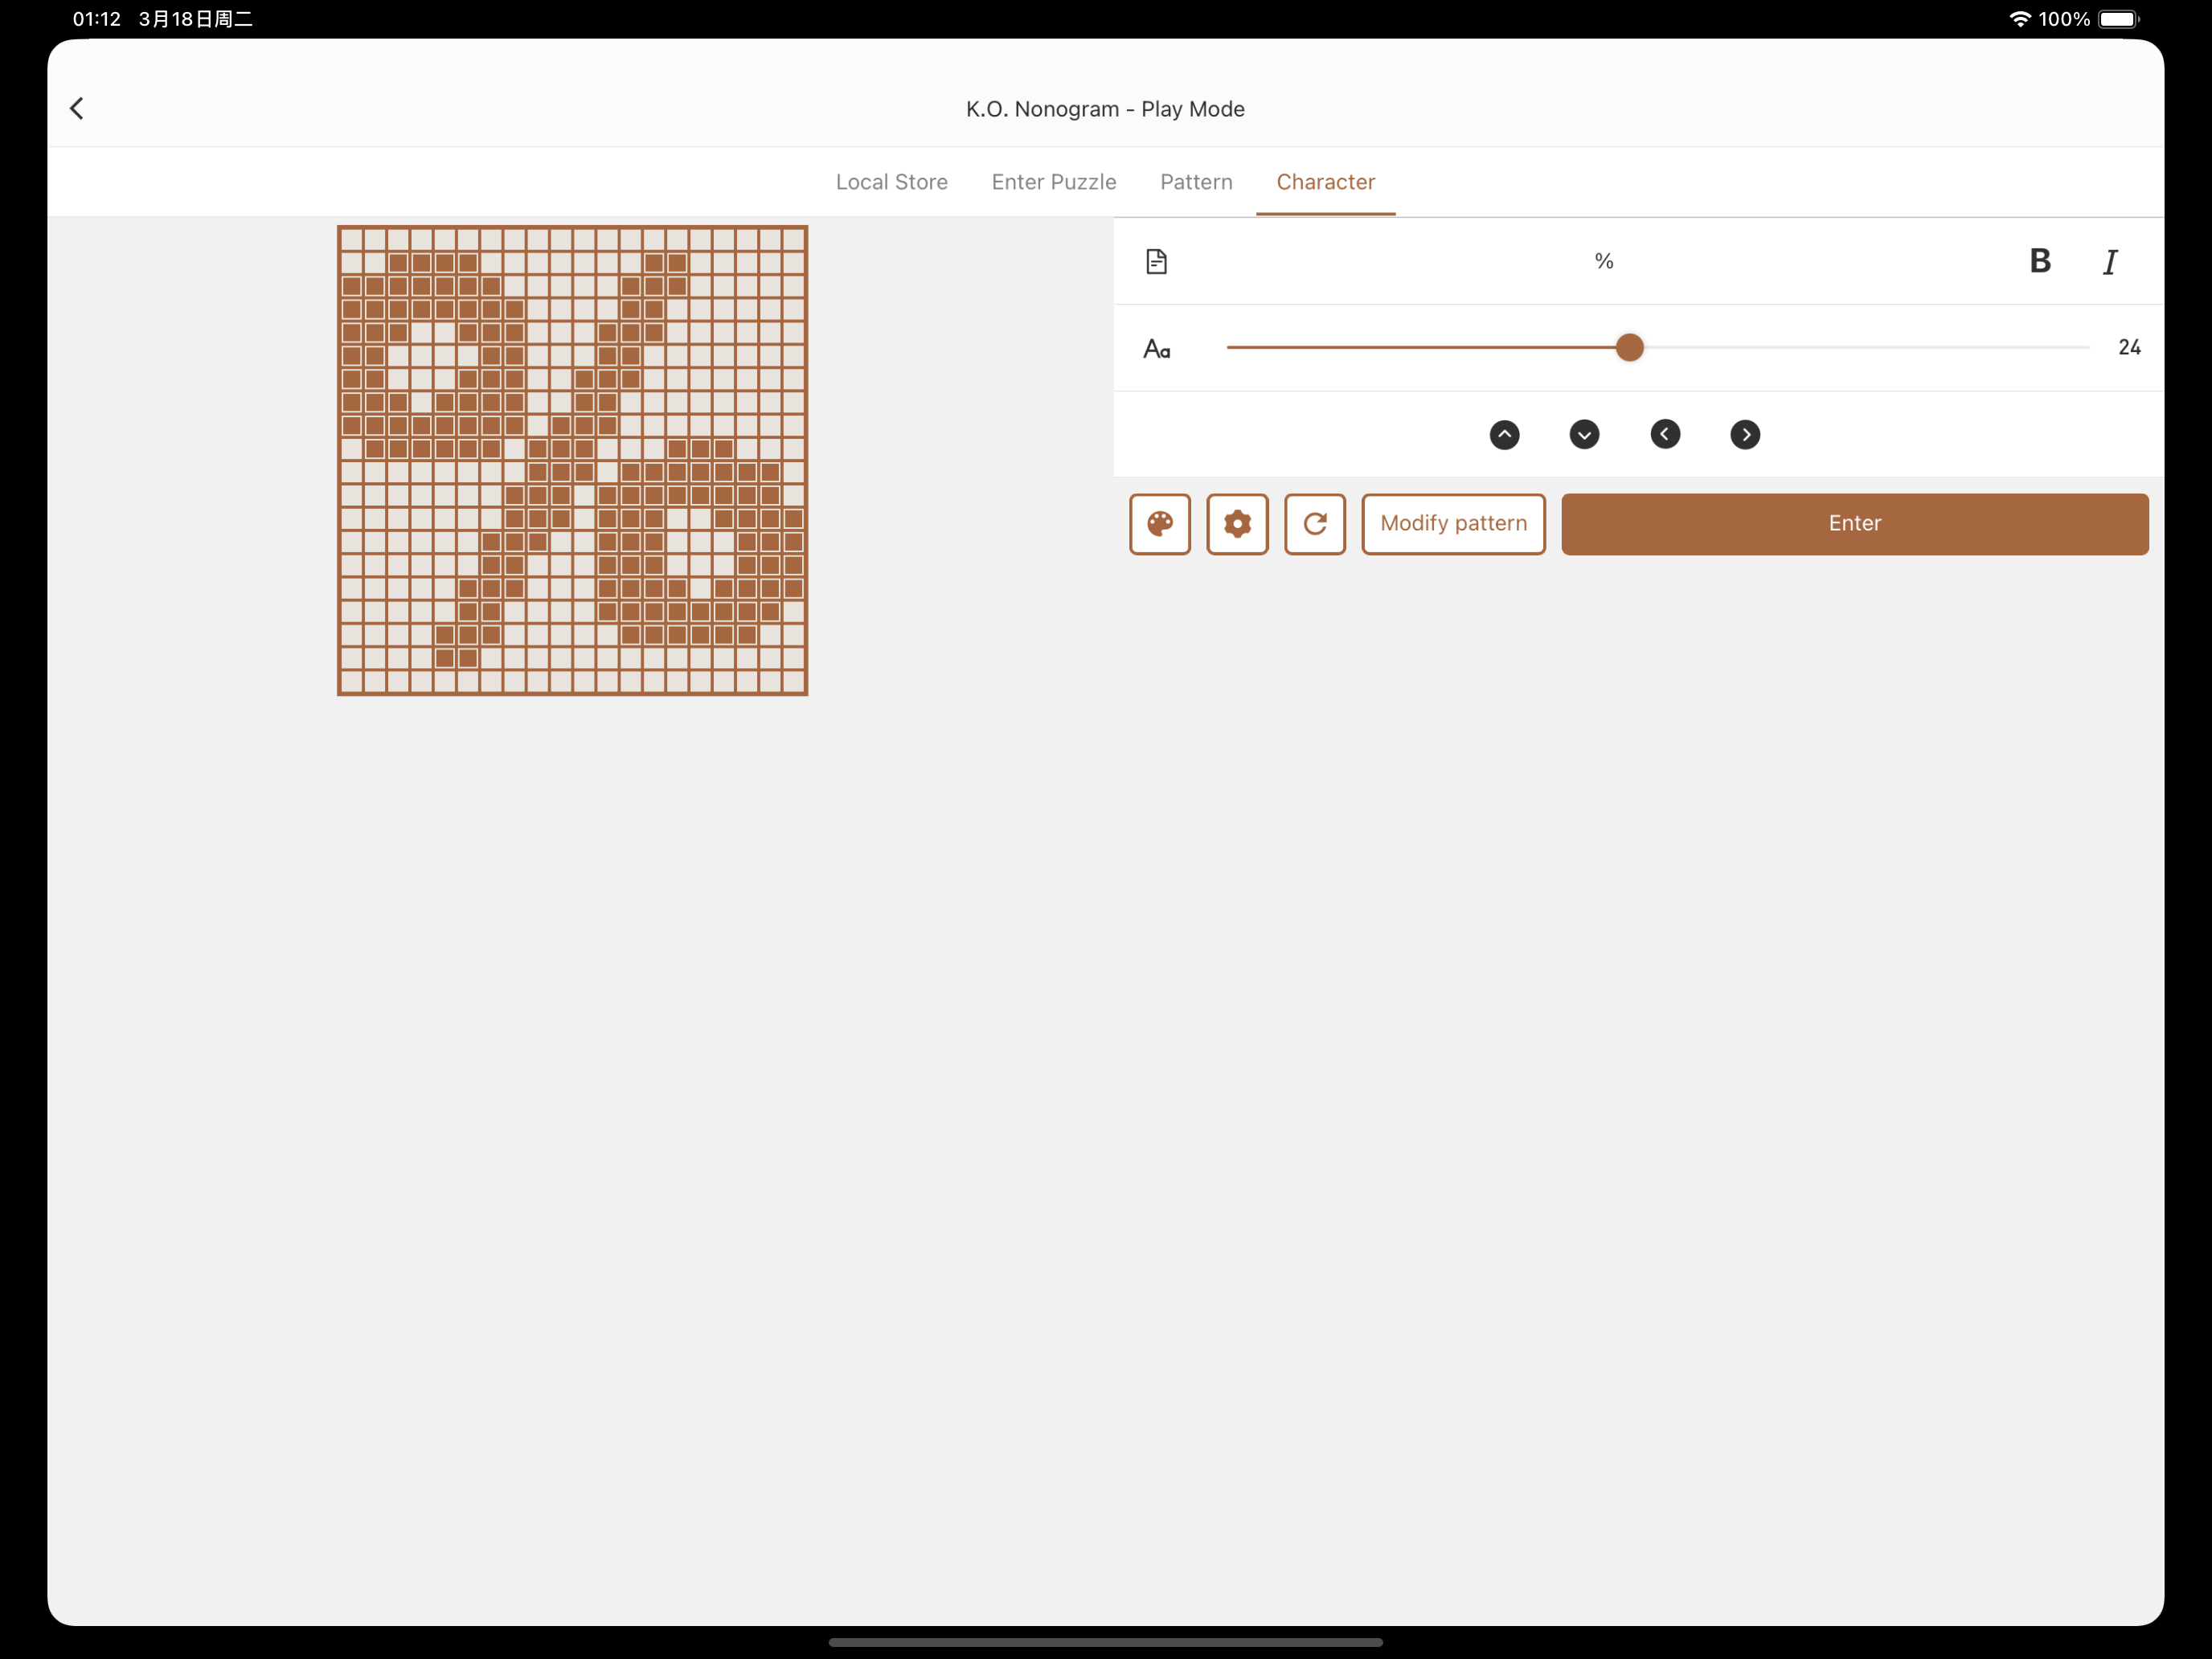2212x1659 pixels.
Task: Switch to the Local Store tab
Action: pos(891,182)
